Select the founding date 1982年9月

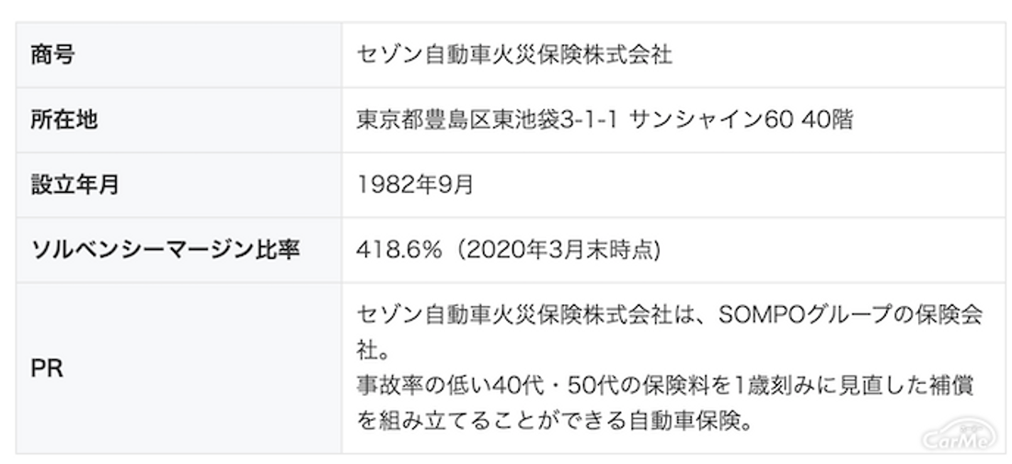(415, 185)
